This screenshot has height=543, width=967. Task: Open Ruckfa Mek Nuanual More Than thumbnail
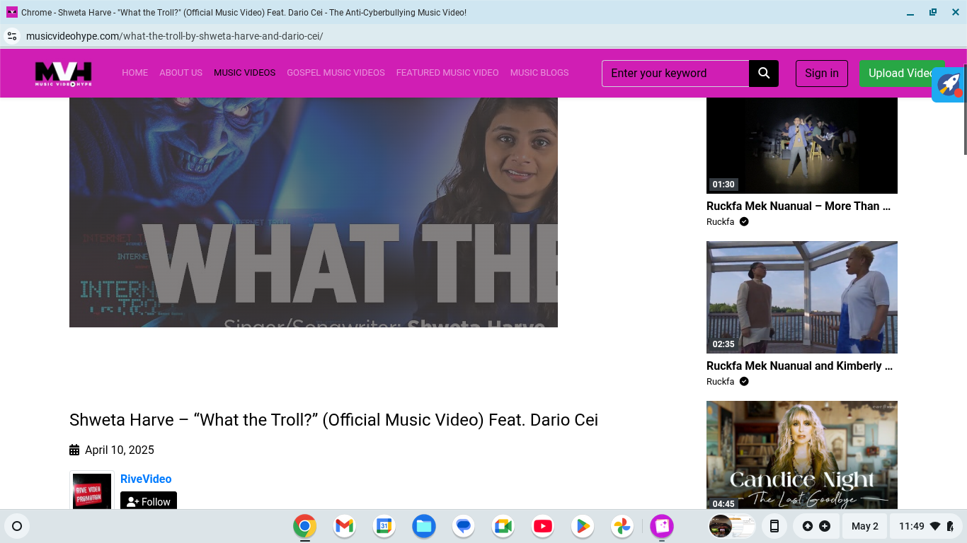802,145
